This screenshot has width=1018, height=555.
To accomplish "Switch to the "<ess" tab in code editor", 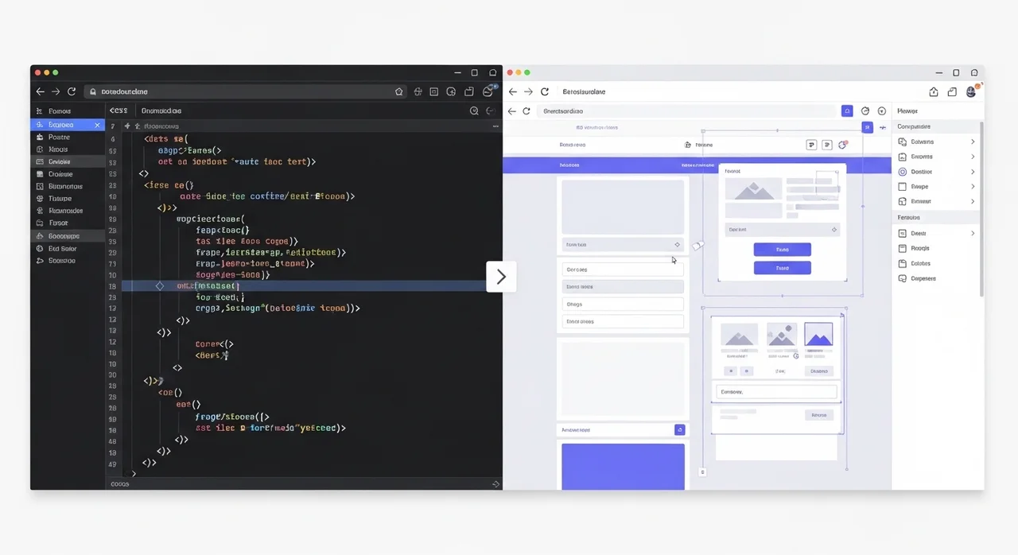I will (119, 111).
